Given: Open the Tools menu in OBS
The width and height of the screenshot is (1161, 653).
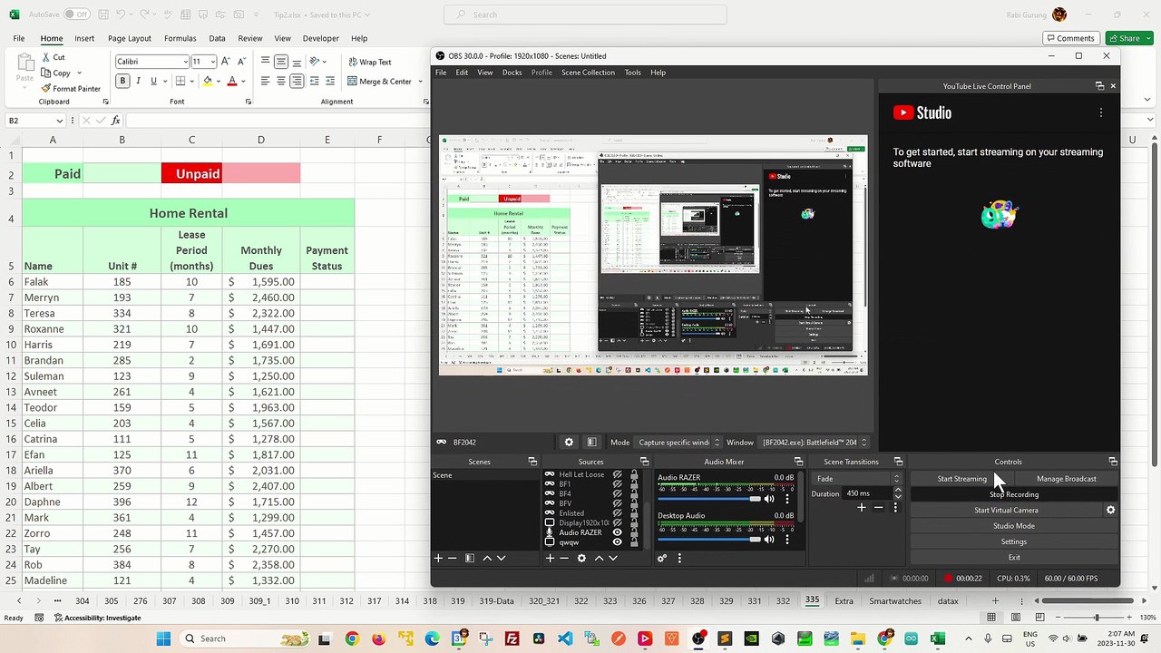Looking at the screenshot, I should click(632, 73).
